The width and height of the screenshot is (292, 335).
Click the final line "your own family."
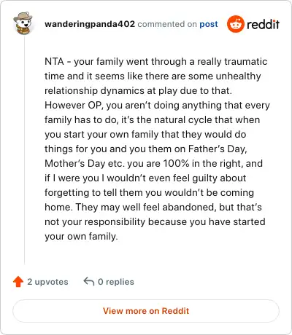81,237
